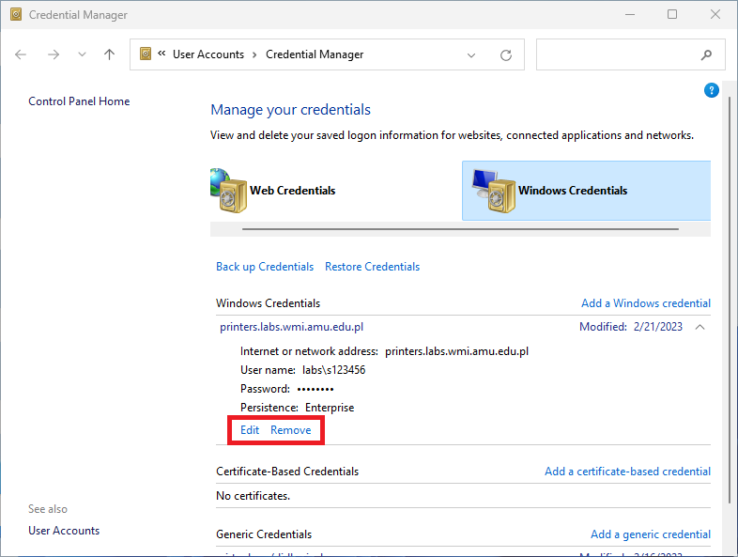Viewport: 738px width, 557px height.
Task: Click the Credential Manager safe icon in address bar
Action: 146,54
